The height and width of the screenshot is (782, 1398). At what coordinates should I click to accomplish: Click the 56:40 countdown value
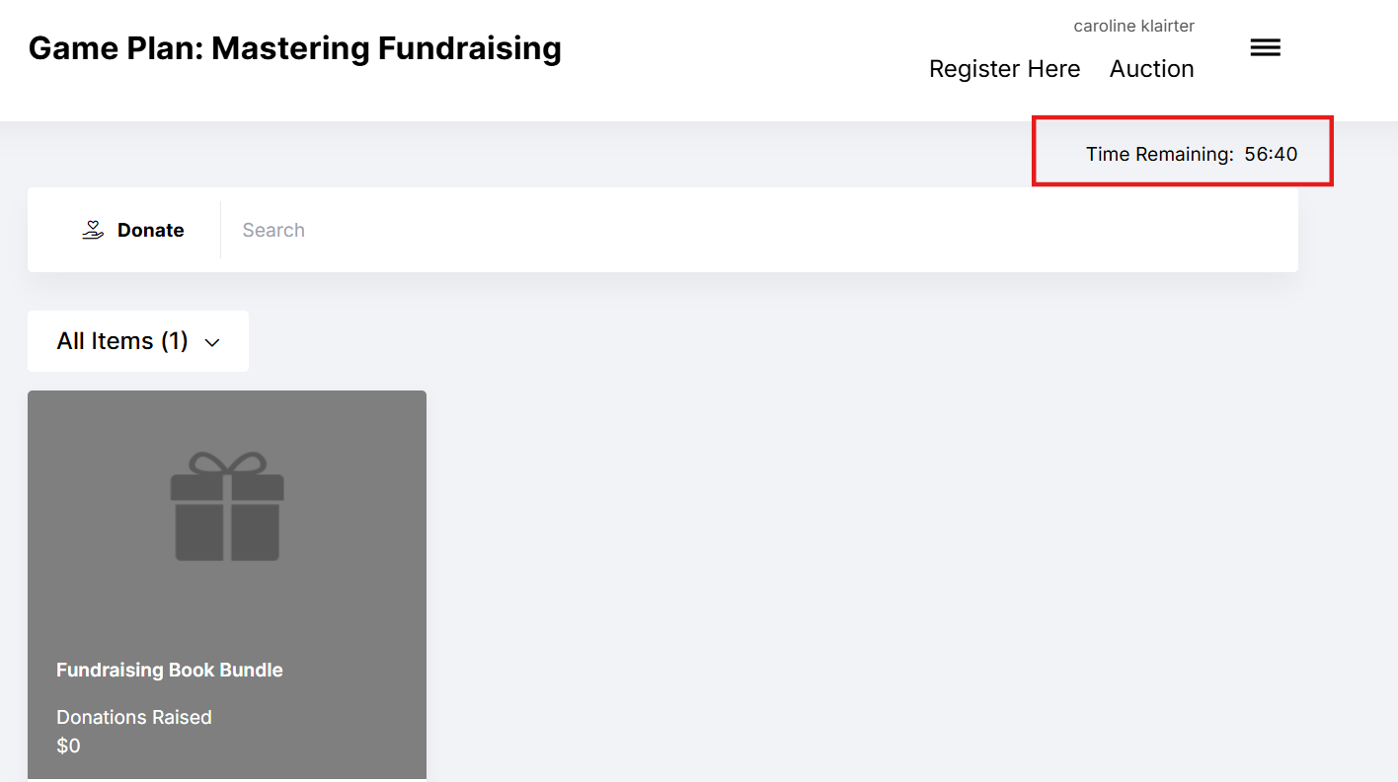click(1271, 154)
